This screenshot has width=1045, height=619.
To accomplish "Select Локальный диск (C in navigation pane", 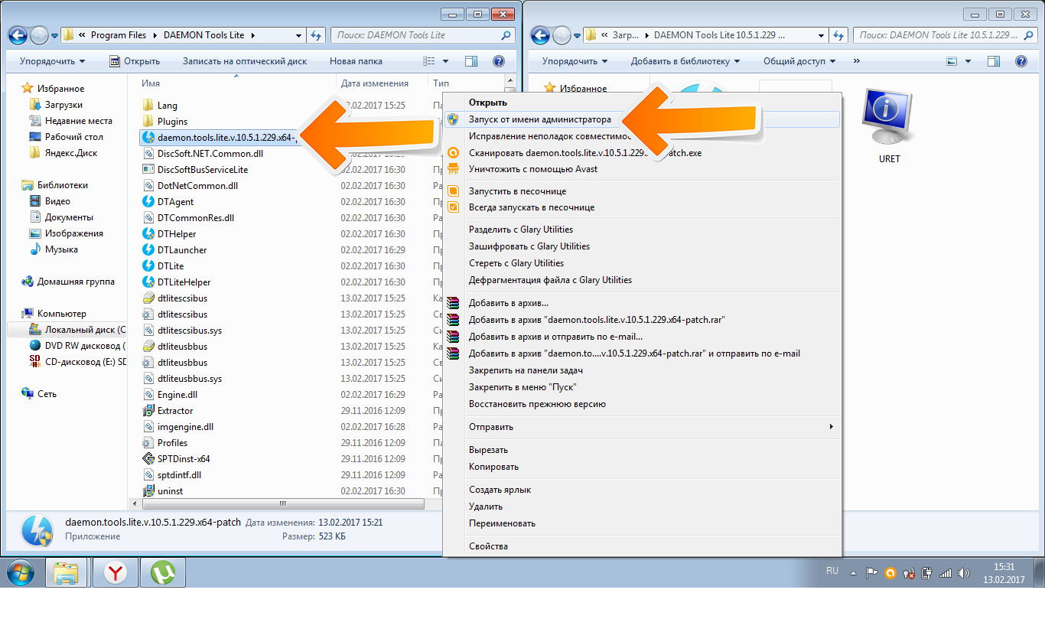I will [77, 330].
